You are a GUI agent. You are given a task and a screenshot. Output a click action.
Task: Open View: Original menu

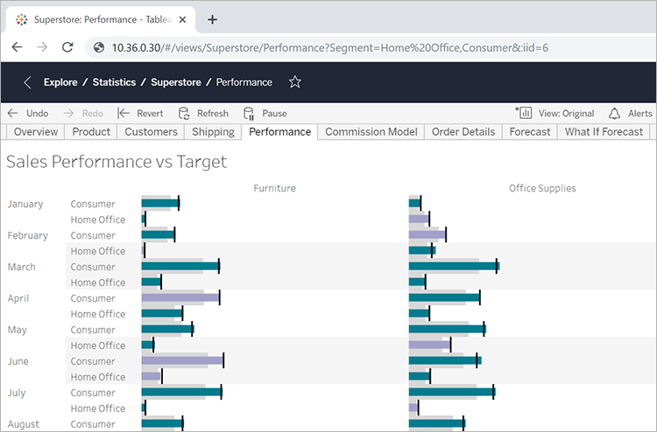pos(566,114)
